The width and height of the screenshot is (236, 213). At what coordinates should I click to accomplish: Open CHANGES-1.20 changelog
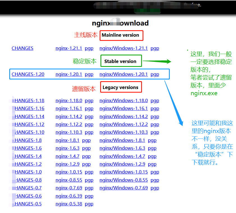pyautogui.click(x=28, y=74)
